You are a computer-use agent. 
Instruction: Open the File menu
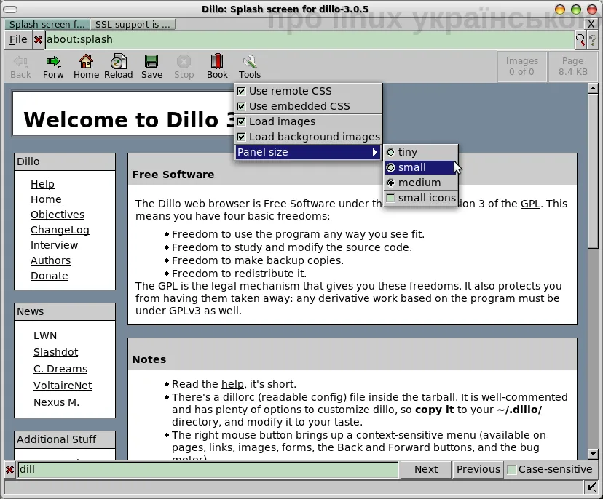[x=18, y=39]
